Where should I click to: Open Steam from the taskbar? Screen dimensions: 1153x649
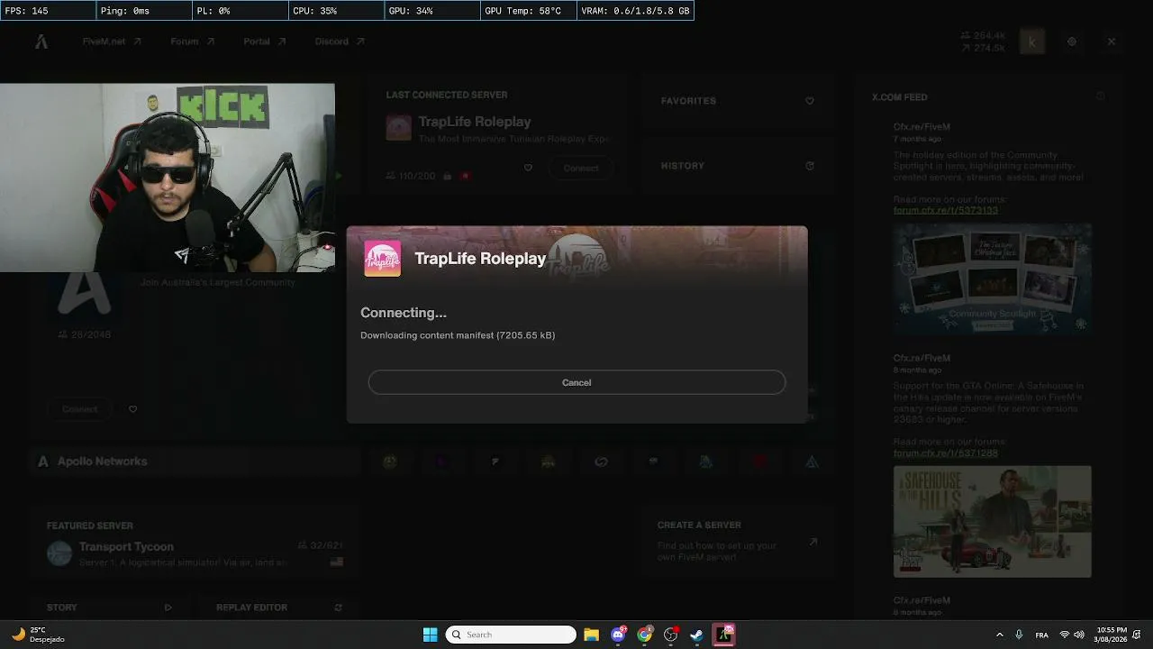(696, 635)
